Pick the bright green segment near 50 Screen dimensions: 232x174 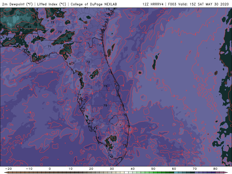click(x=155, y=172)
